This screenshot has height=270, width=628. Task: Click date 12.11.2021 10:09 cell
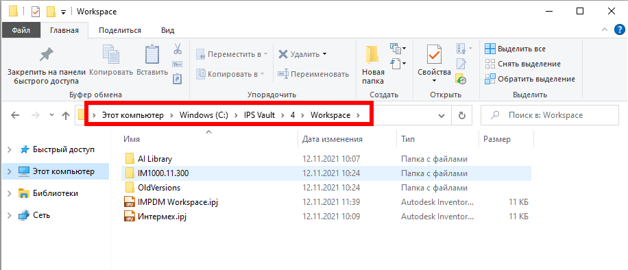pos(331,217)
